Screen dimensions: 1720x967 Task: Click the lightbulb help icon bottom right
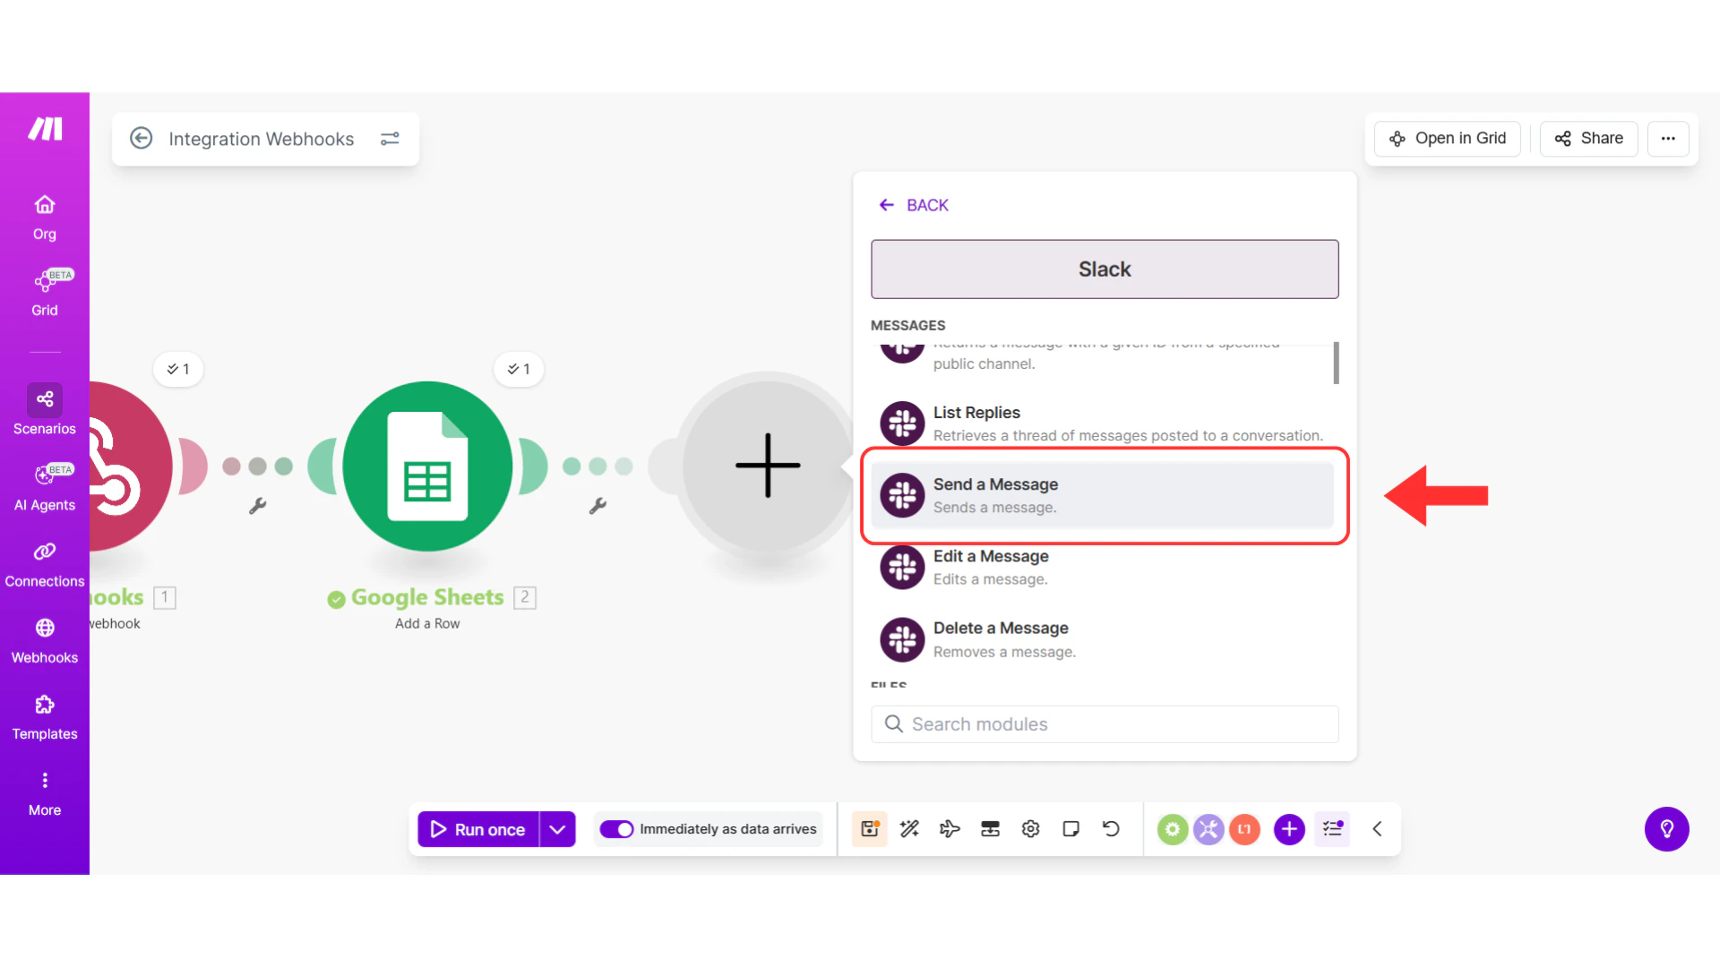point(1667,829)
